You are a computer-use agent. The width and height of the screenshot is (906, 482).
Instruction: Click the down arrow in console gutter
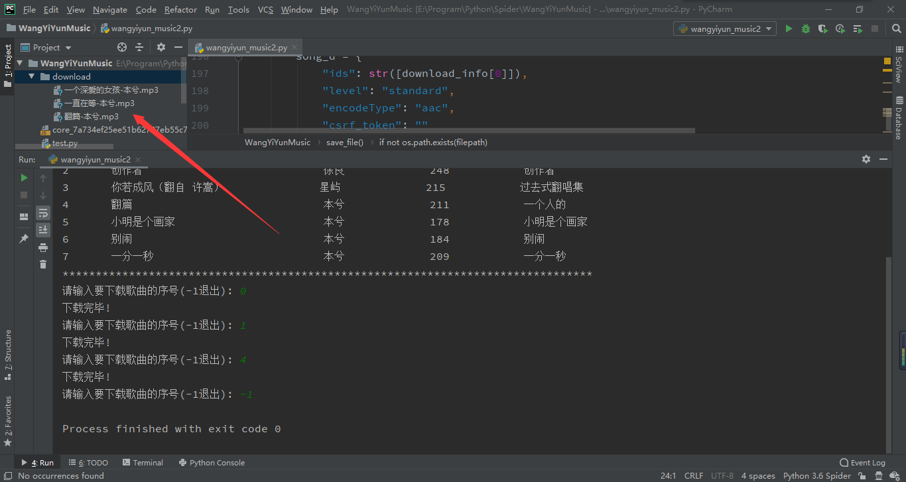point(43,195)
